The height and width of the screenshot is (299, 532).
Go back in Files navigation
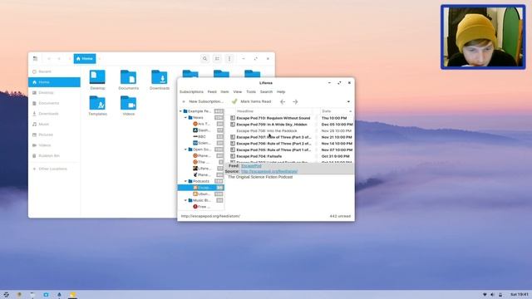(x=49, y=59)
